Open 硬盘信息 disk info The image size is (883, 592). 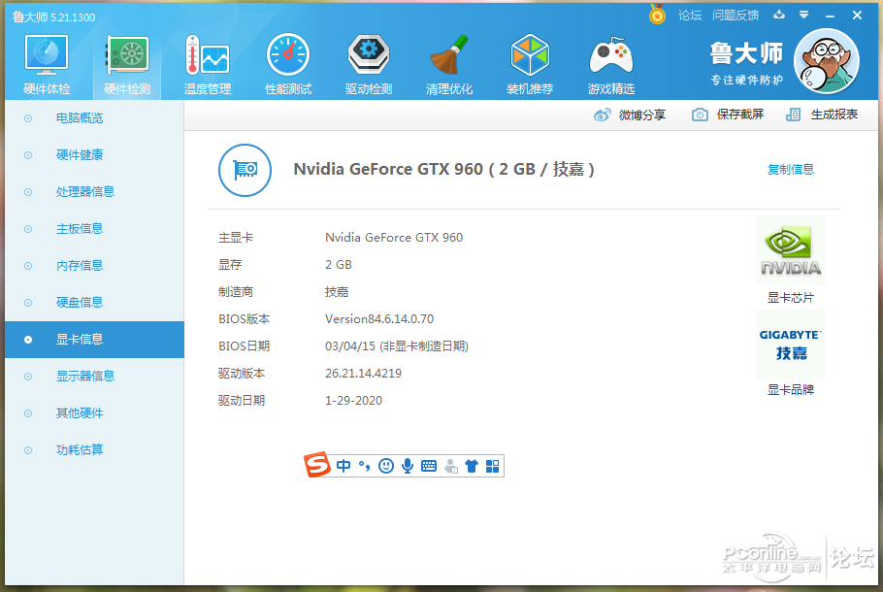tap(80, 303)
